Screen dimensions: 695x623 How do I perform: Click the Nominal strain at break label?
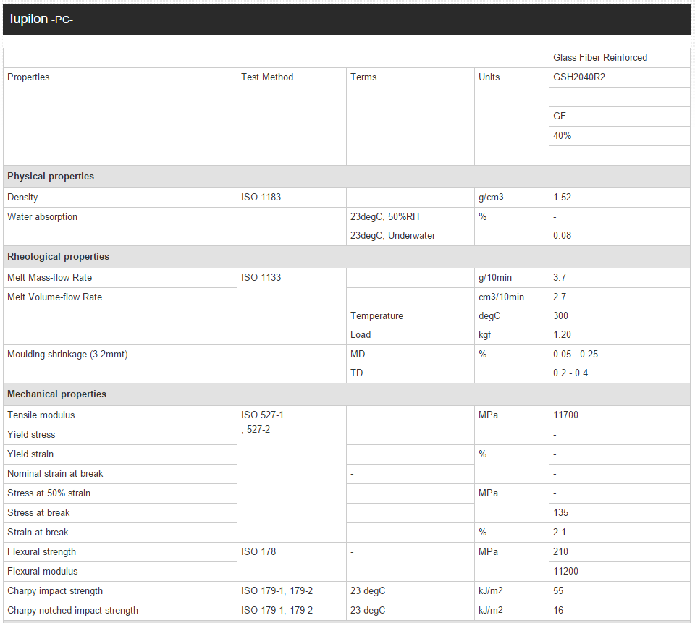tap(55, 474)
